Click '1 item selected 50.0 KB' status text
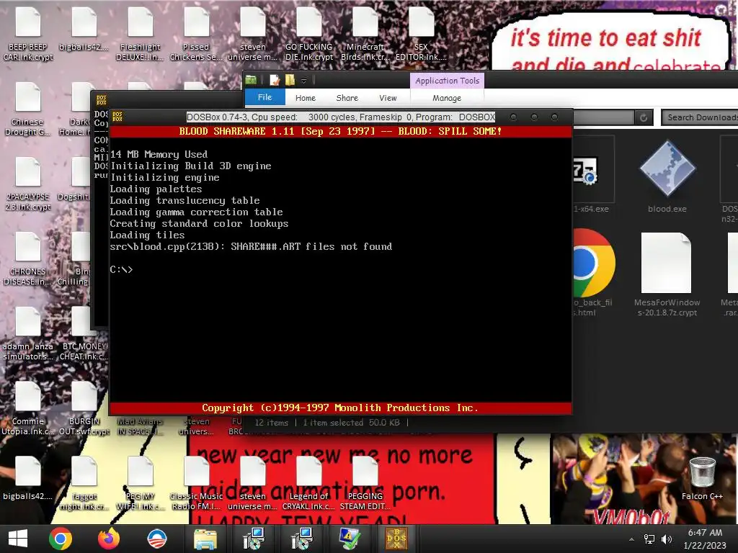The image size is (738, 553). click(351, 423)
